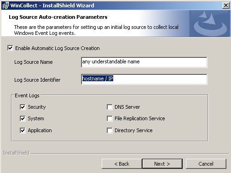The width and height of the screenshot is (231, 173).
Task: Go back with the Back button
Action: coord(122,164)
